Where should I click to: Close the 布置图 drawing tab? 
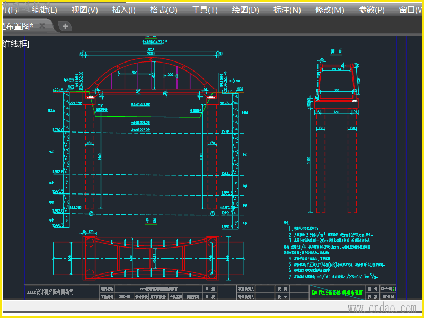[42, 26]
